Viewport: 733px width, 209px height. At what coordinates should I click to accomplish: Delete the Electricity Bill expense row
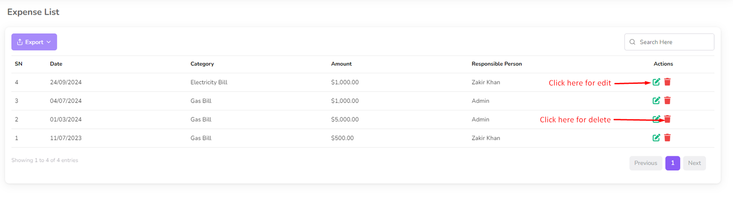667,82
